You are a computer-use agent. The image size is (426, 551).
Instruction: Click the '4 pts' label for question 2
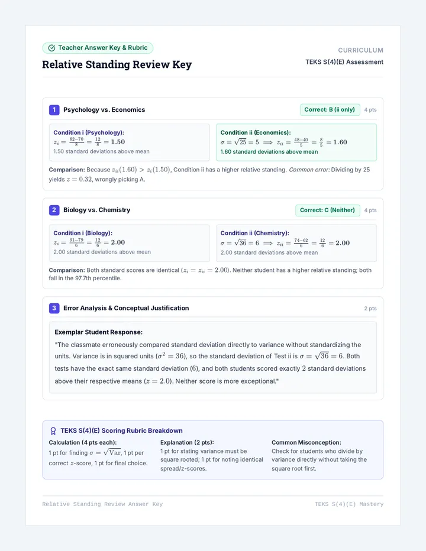[370, 210]
